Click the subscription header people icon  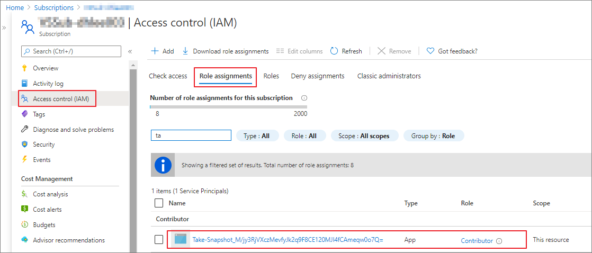coord(28,28)
